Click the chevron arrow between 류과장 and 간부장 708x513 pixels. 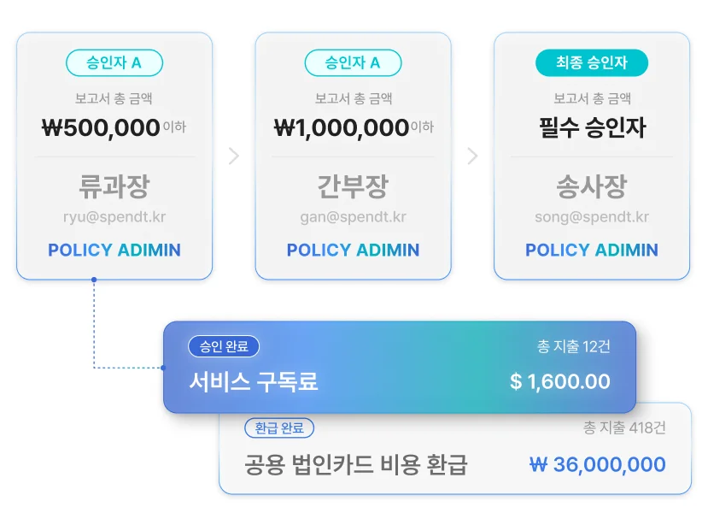click(234, 156)
